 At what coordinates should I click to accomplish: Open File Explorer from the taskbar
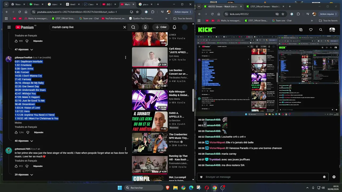175,188
